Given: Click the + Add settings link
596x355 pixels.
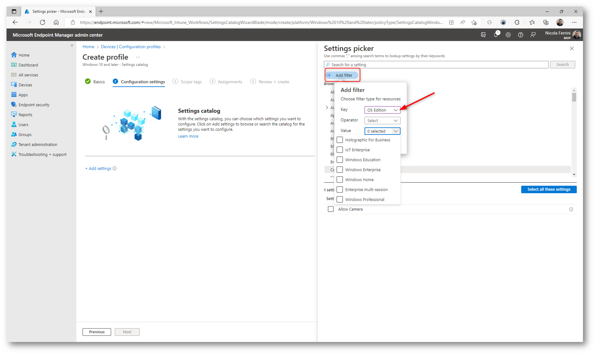Looking at the screenshot, I should 98,169.
